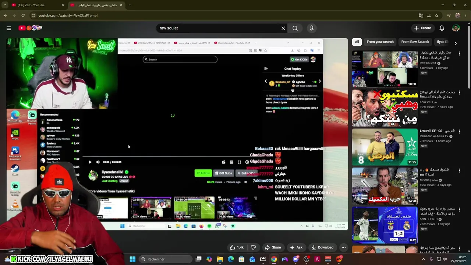Image resolution: width=471 pixels, height=265 pixels.
Task: Open EA app from the taskbar
Action: click(339, 259)
